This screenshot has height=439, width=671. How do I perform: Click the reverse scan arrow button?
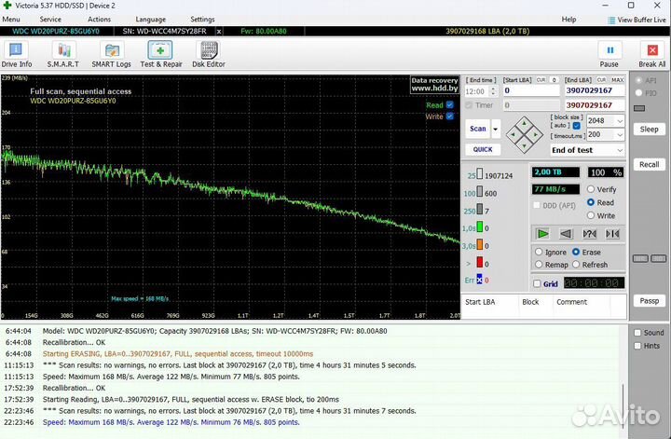(567, 233)
